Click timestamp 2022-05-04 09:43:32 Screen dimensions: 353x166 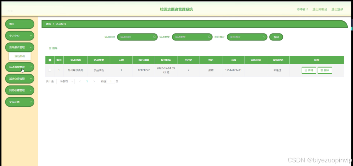pos(166,70)
